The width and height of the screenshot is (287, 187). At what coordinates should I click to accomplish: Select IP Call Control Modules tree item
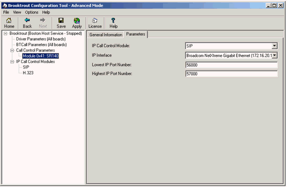point(35,62)
